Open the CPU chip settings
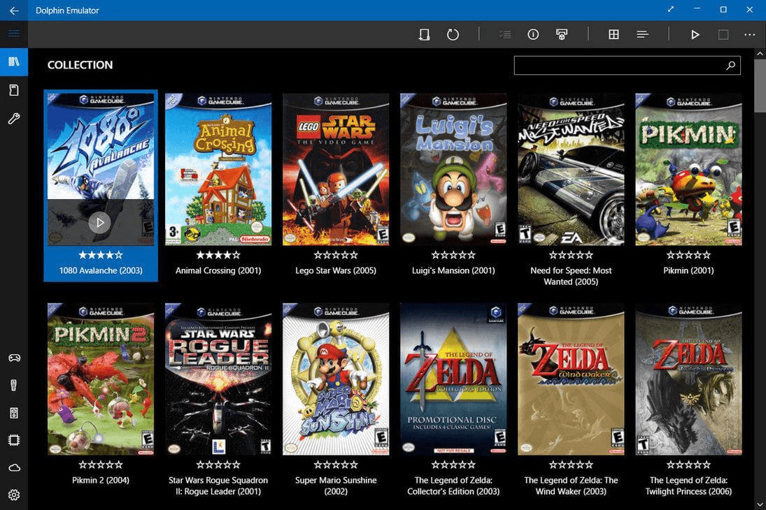This screenshot has width=766, height=510. 14,440
